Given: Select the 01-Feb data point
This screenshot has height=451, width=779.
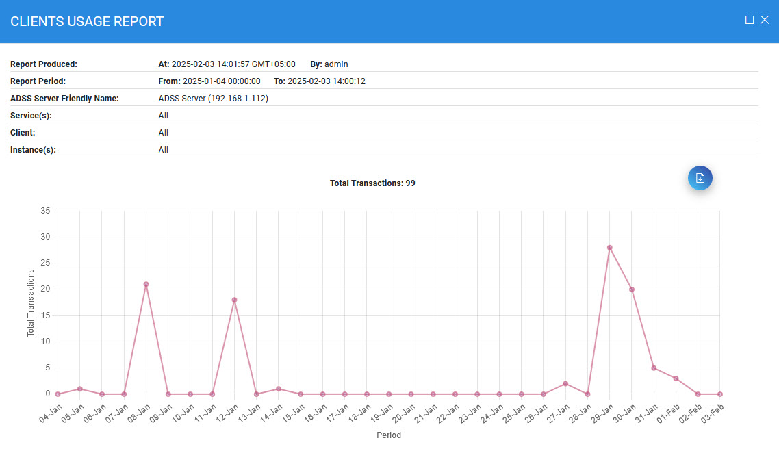Looking at the screenshot, I should point(676,378).
